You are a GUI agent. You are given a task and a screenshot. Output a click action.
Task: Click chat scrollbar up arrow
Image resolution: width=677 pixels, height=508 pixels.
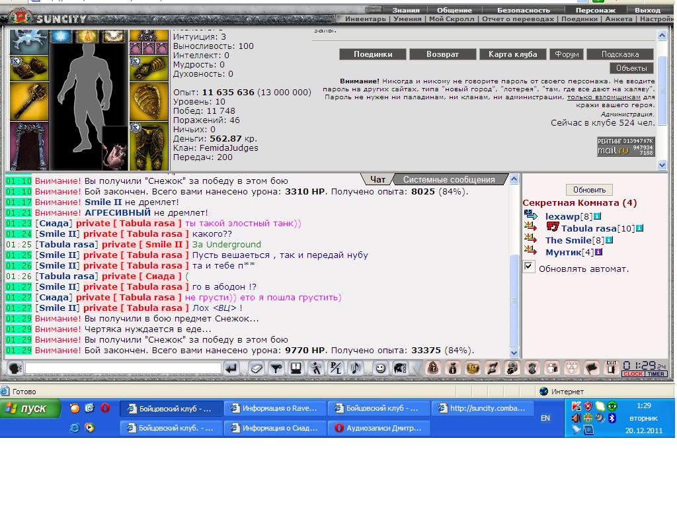514,179
